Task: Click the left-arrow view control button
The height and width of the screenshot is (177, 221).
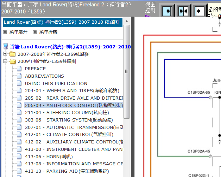Action: coord(200,11)
